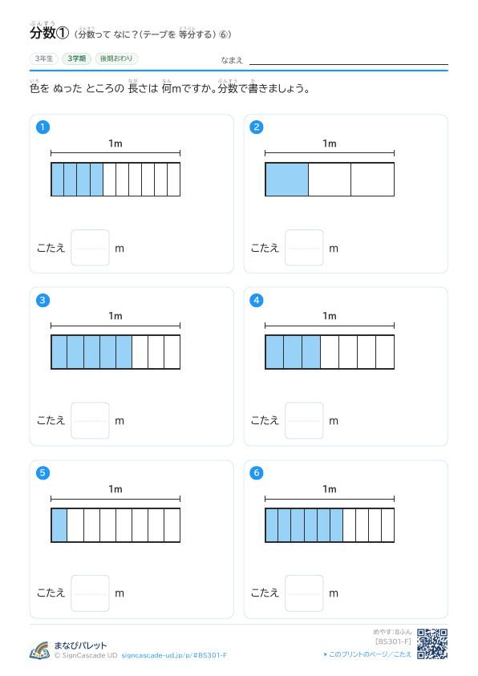Click the large shaded third in tape 2
This screenshot has width=478, height=676.
click(x=287, y=180)
